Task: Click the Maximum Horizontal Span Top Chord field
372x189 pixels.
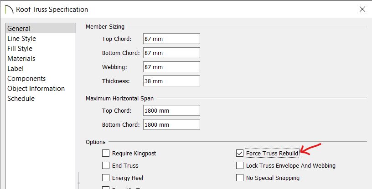Action: (171, 110)
